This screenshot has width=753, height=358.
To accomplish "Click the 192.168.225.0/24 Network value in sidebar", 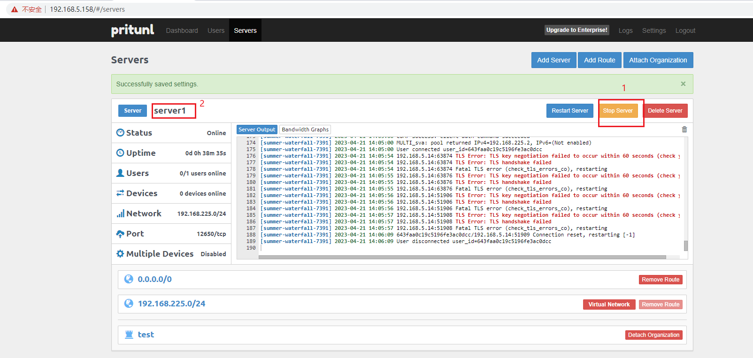I will point(201,213).
